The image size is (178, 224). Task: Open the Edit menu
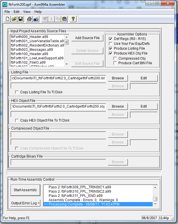point(17,12)
